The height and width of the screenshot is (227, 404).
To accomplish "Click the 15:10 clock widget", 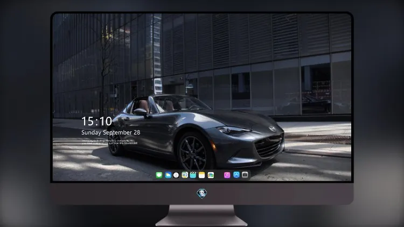I will (96, 121).
